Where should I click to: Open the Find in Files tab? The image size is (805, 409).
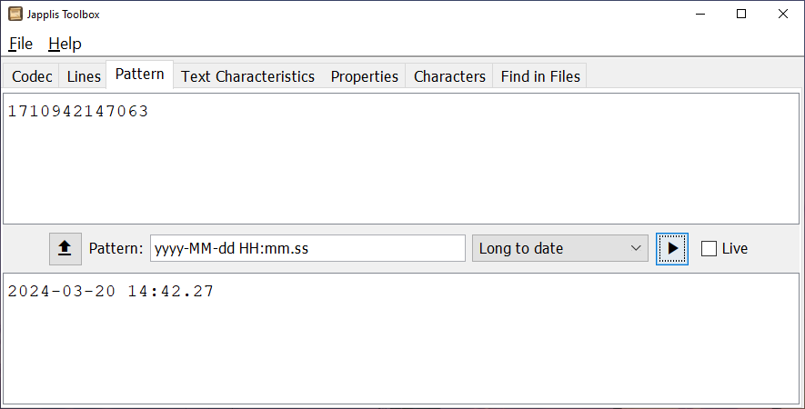[x=540, y=76]
